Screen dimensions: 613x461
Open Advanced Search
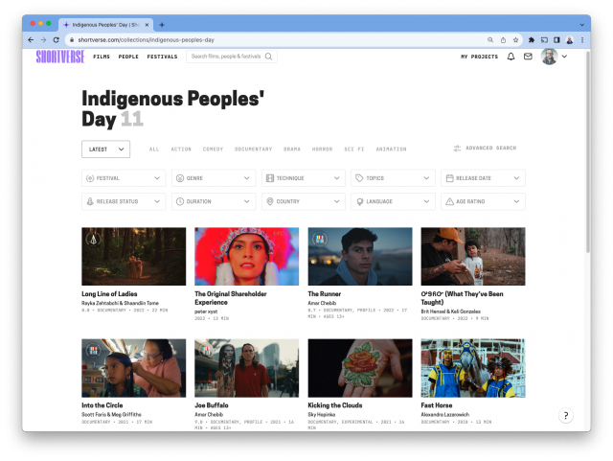pyautogui.click(x=485, y=148)
